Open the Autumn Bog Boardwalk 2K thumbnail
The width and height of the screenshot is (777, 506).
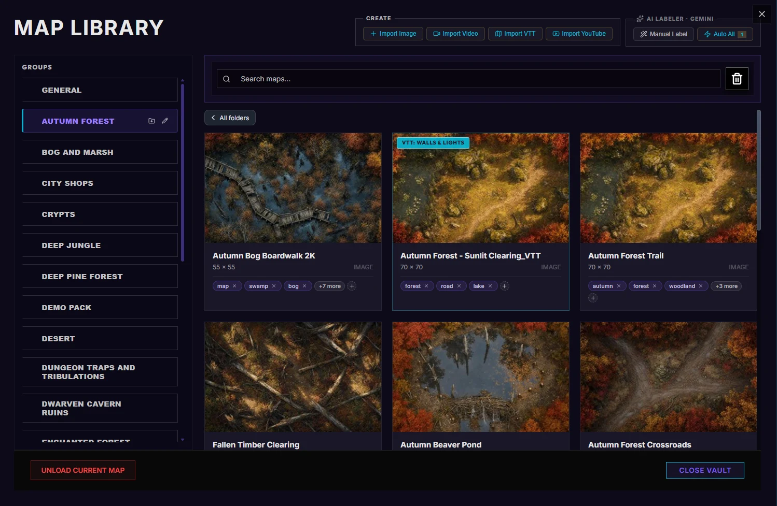click(x=293, y=188)
